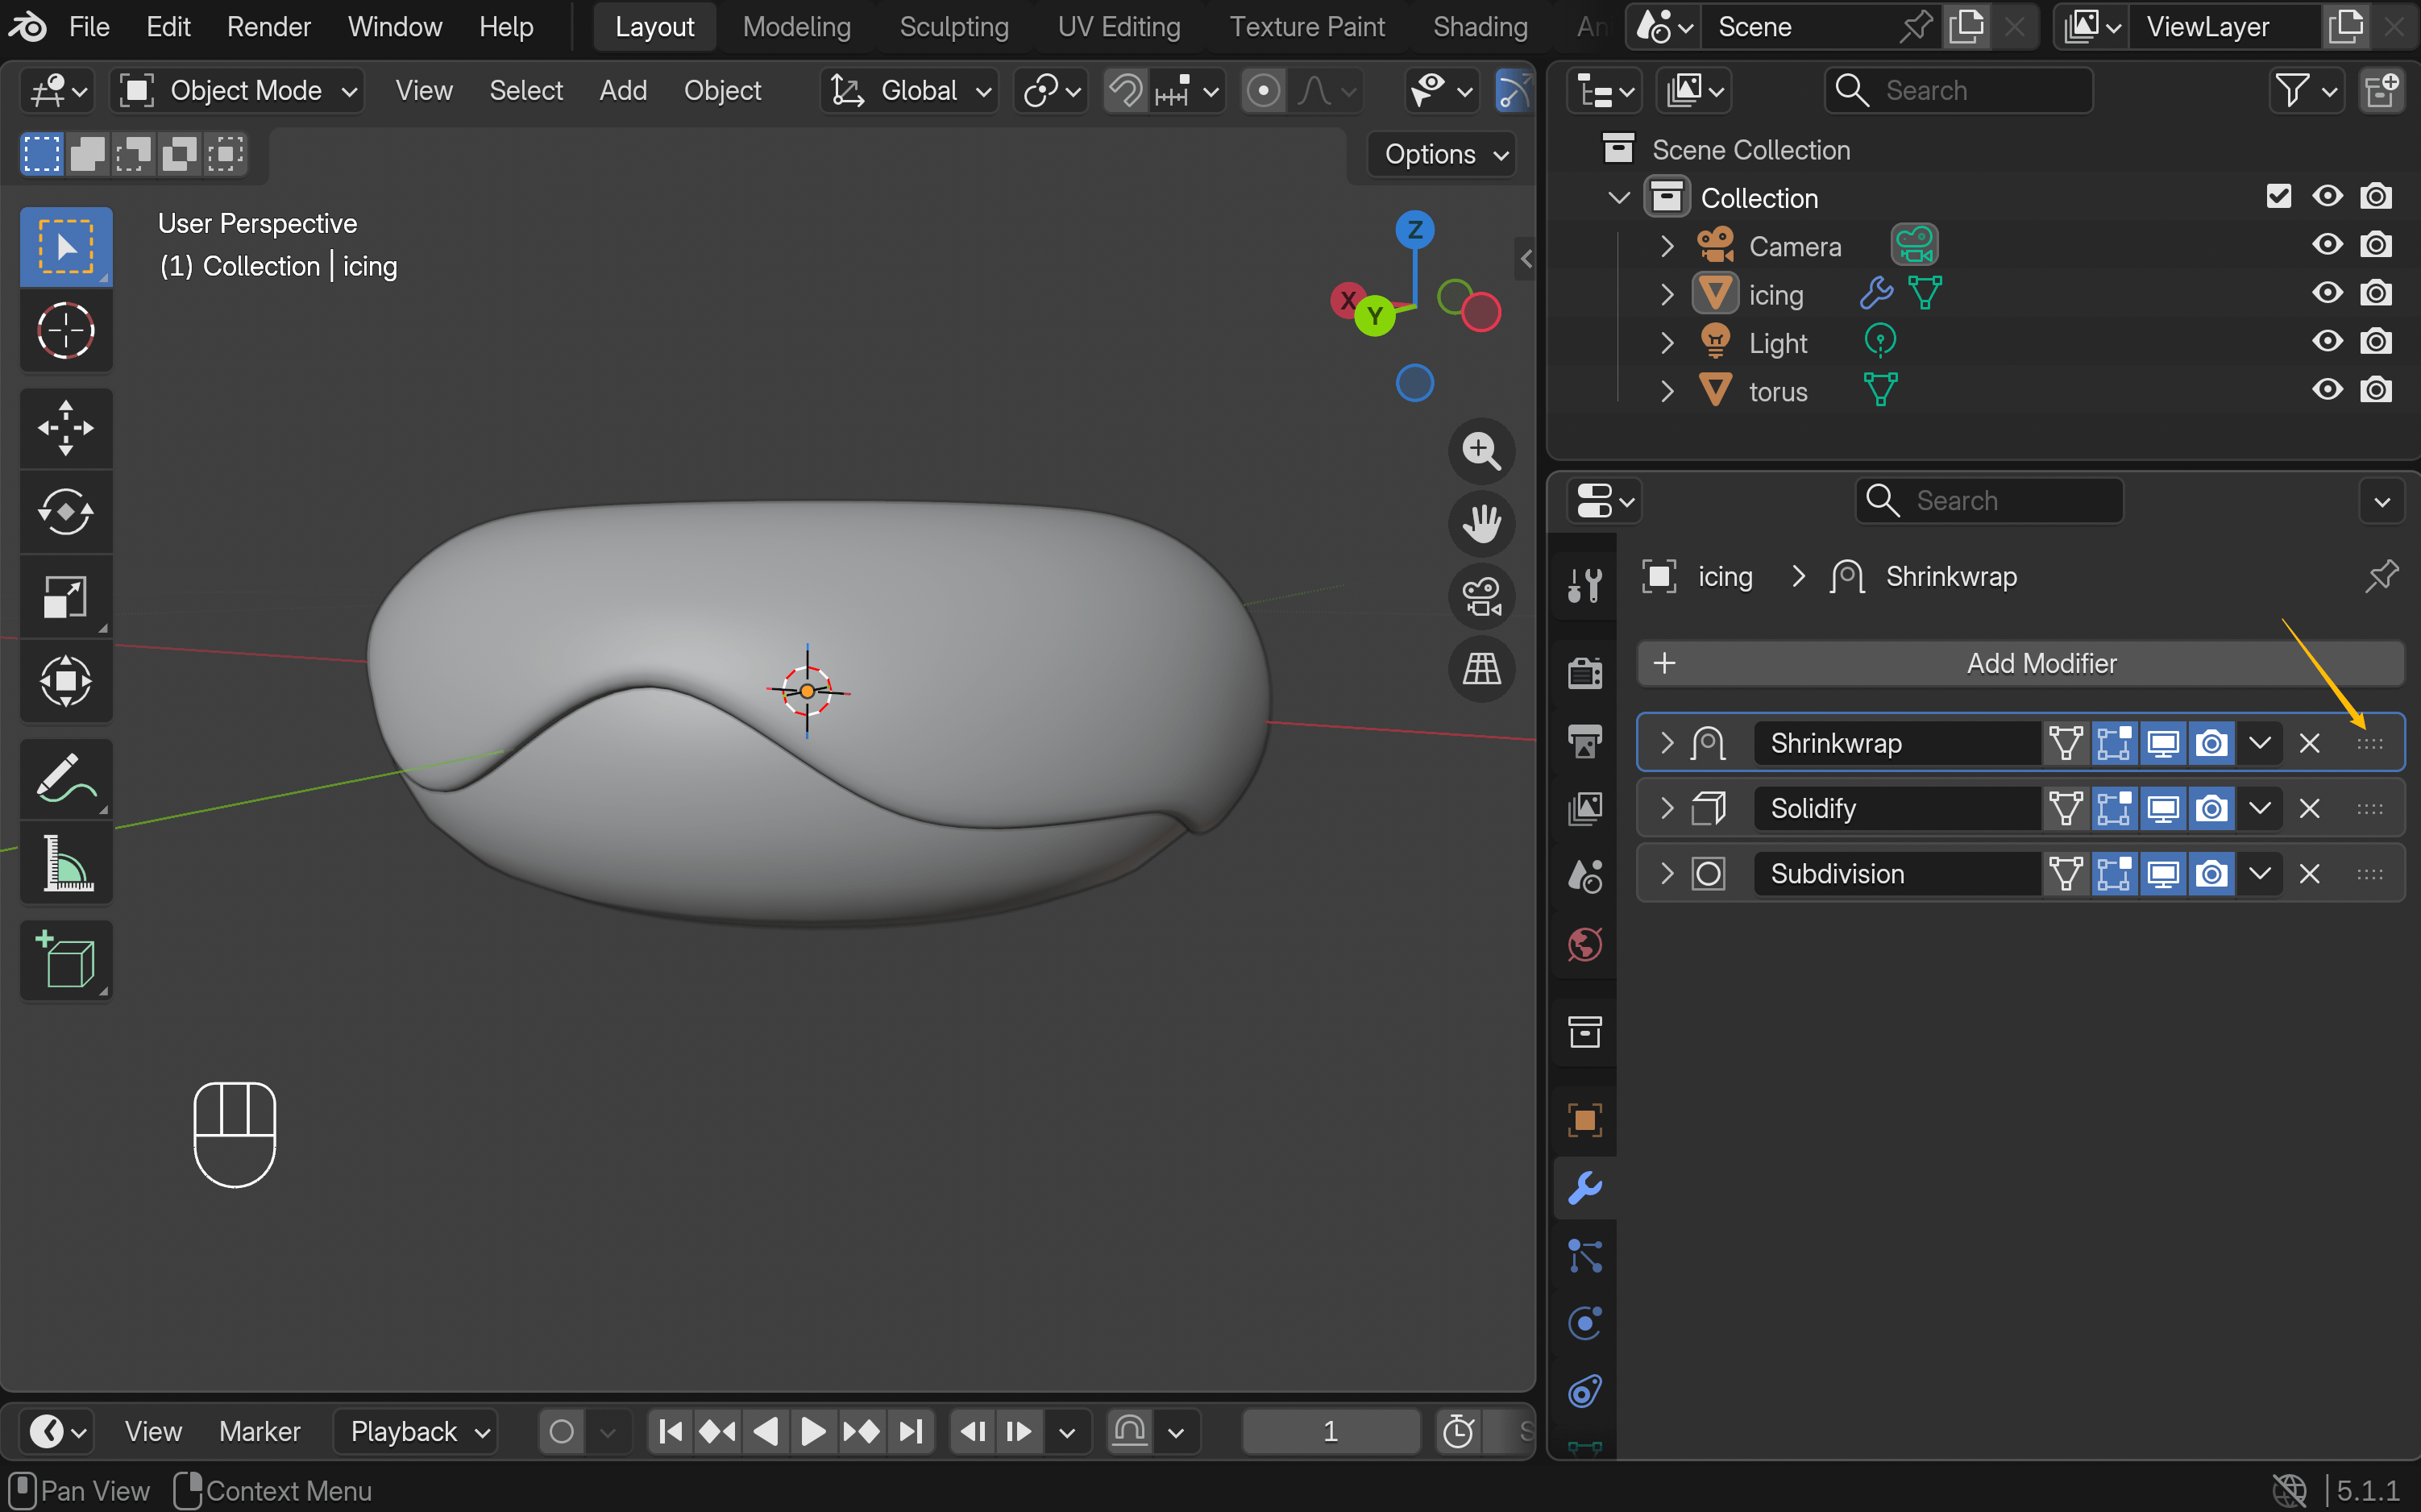Open the View Layer properties tab
The height and width of the screenshot is (1512, 2421).
[1585, 808]
